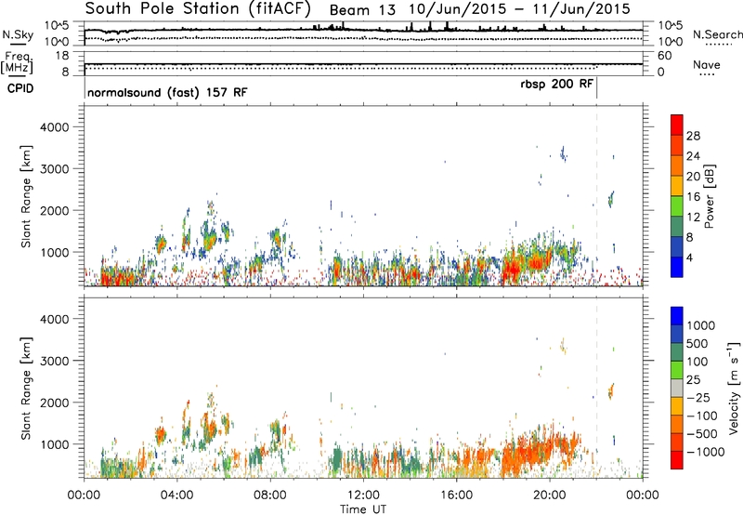This screenshot has width=743, height=515.
Task: Click the 'Beam 13' label
Action: [x=362, y=10]
